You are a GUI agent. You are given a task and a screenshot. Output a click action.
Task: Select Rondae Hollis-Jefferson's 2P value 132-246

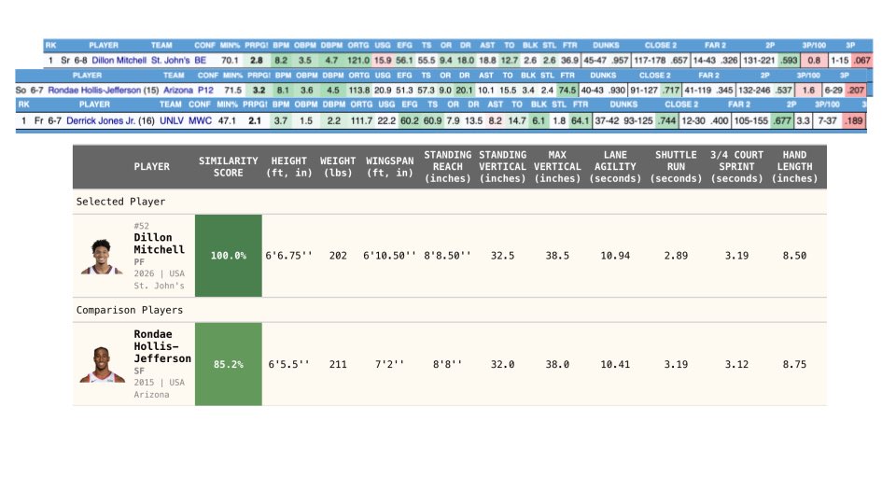click(753, 91)
